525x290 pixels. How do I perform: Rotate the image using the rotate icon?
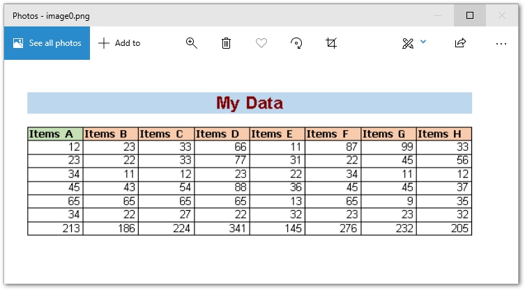pos(296,43)
